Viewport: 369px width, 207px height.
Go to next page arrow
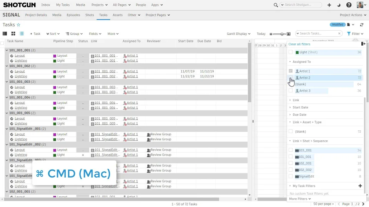tap(363, 204)
